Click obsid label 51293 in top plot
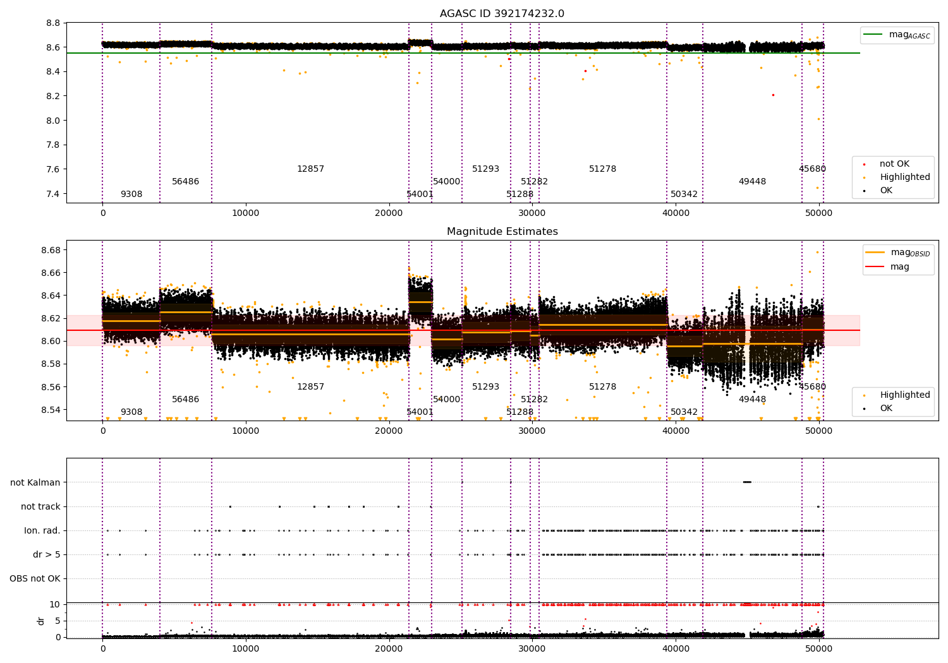The image size is (948, 663). (x=485, y=169)
